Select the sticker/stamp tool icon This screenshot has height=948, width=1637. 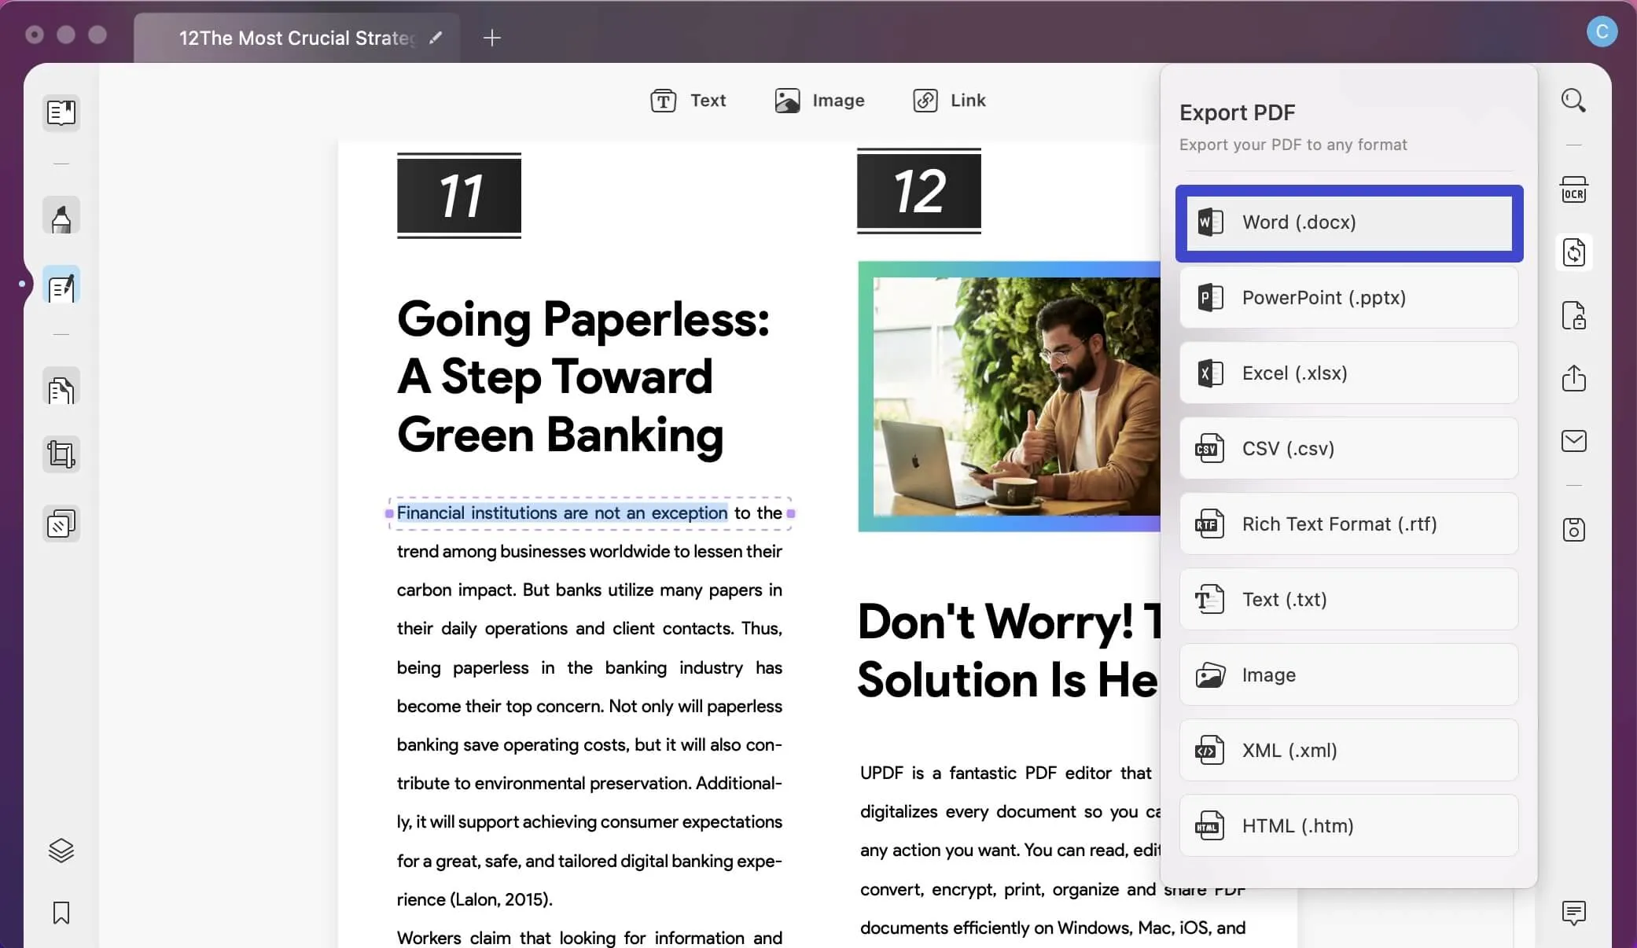(x=61, y=524)
